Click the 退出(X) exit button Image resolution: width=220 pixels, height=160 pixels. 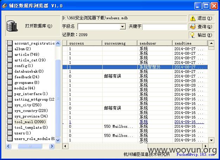(x=202, y=18)
